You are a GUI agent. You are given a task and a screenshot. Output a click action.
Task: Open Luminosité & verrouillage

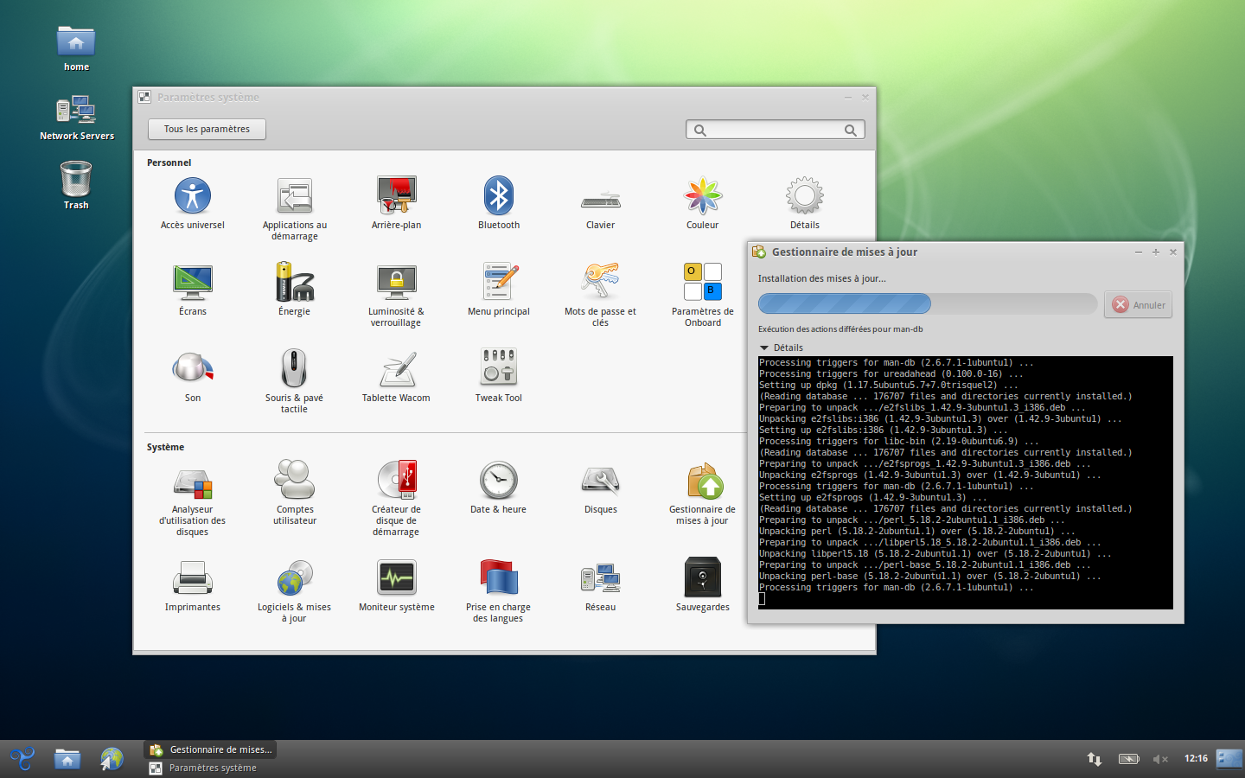point(397,295)
